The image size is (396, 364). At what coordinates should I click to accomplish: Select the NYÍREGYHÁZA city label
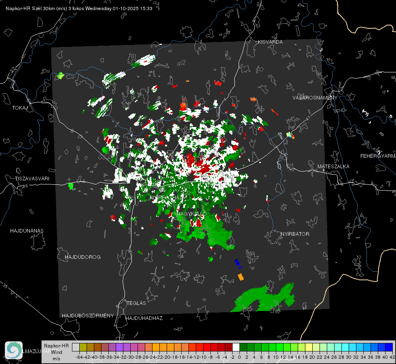click(168, 197)
